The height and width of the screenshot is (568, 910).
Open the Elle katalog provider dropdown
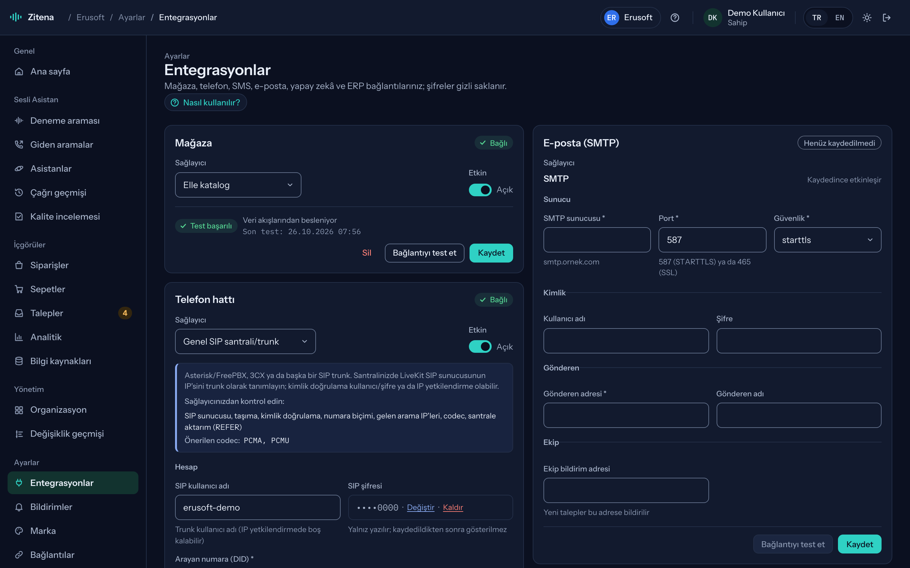point(238,185)
